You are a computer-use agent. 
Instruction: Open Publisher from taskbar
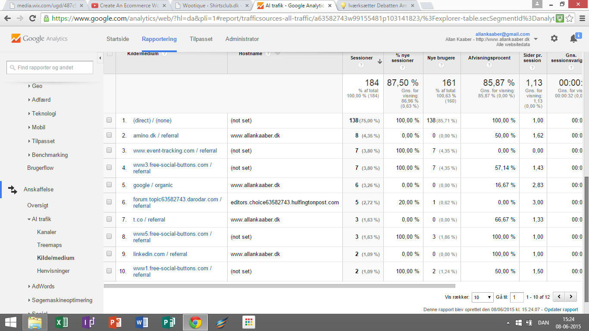click(169, 322)
